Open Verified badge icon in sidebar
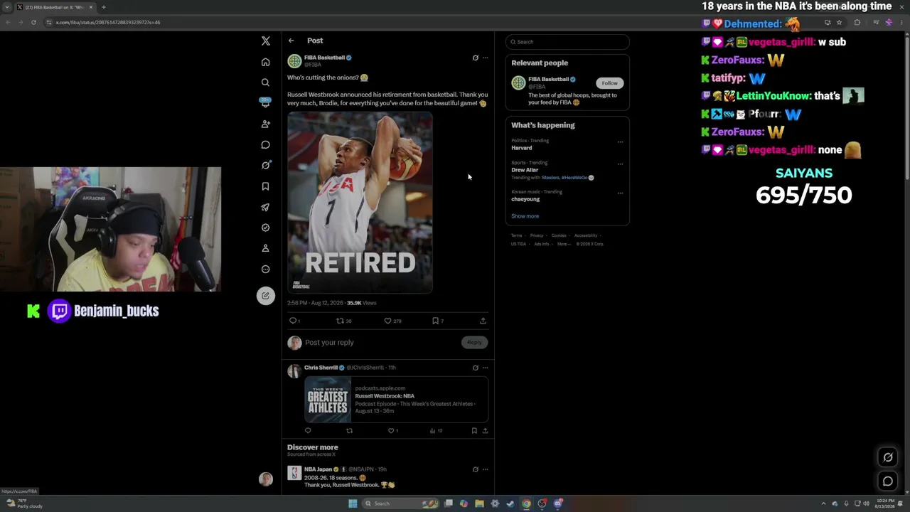Screen dimensions: 910x512 (265, 228)
